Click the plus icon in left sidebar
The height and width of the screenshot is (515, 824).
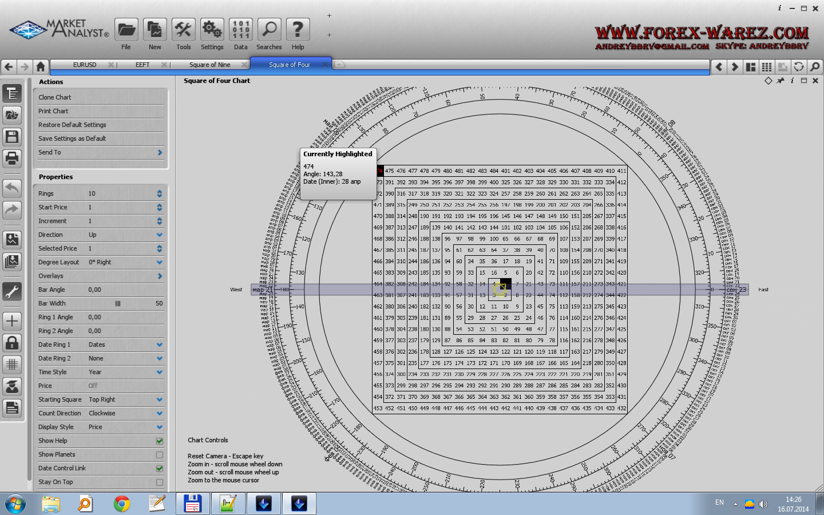(x=12, y=321)
